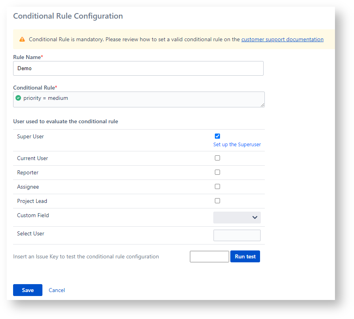Image resolution: width=354 pixels, height=319 pixels.
Task: Click the Rule Name label
Action: tap(27, 57)
